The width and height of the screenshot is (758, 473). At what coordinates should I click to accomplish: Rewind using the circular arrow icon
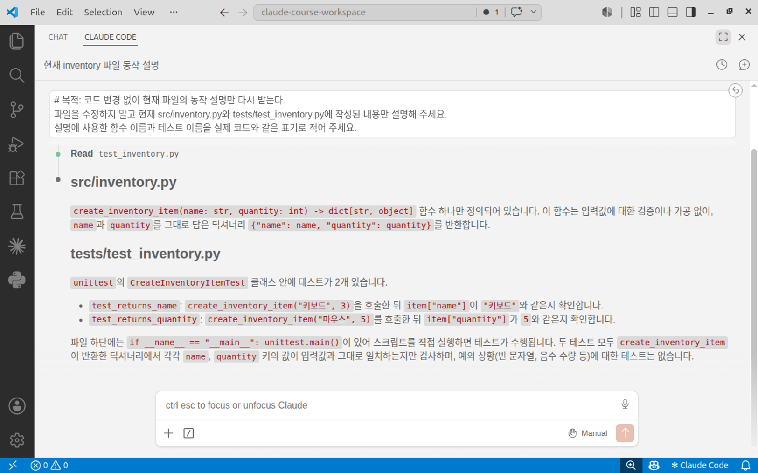(735, 90)
